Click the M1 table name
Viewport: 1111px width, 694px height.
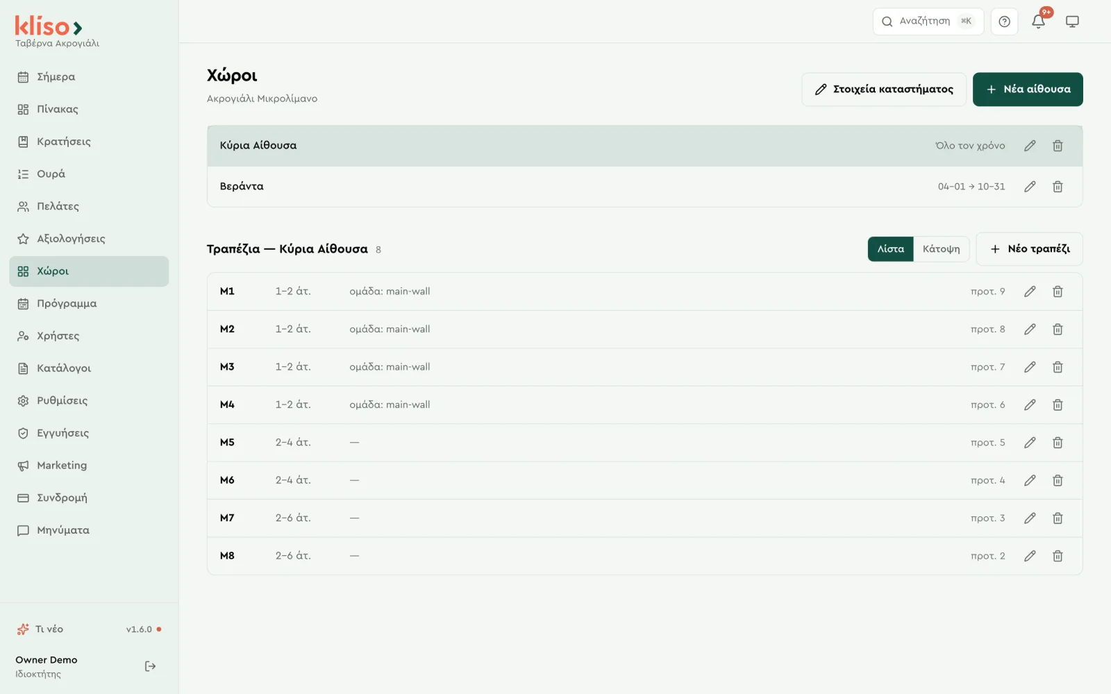click(227, 291)
